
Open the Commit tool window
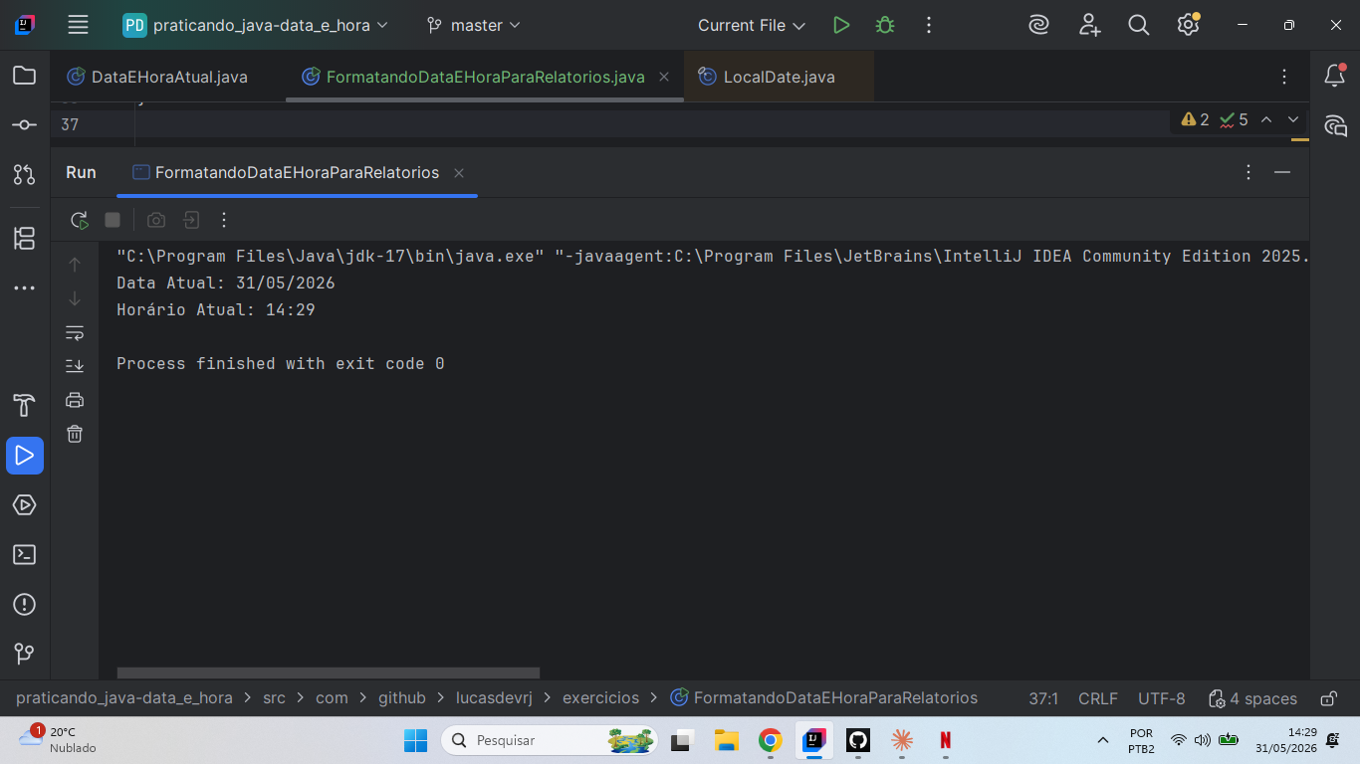(x=25, y=125)
